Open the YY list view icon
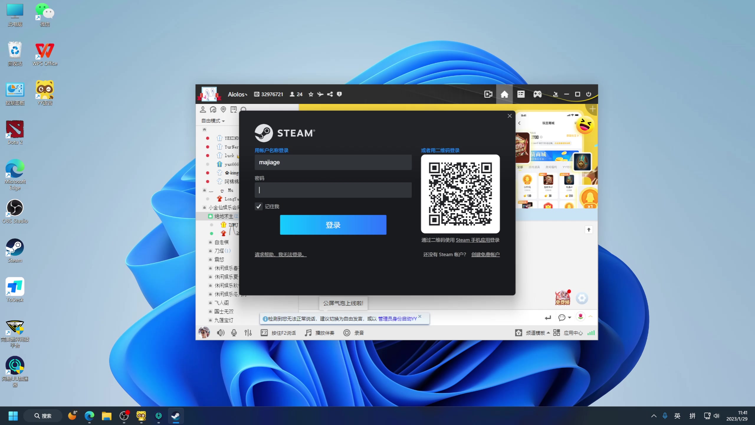The width and height of the screenshot is (755, 425). click(521, 94)
